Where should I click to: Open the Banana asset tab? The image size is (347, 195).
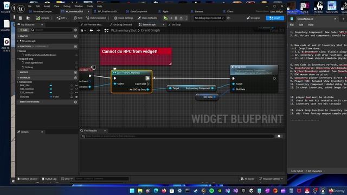pos(199,11)
